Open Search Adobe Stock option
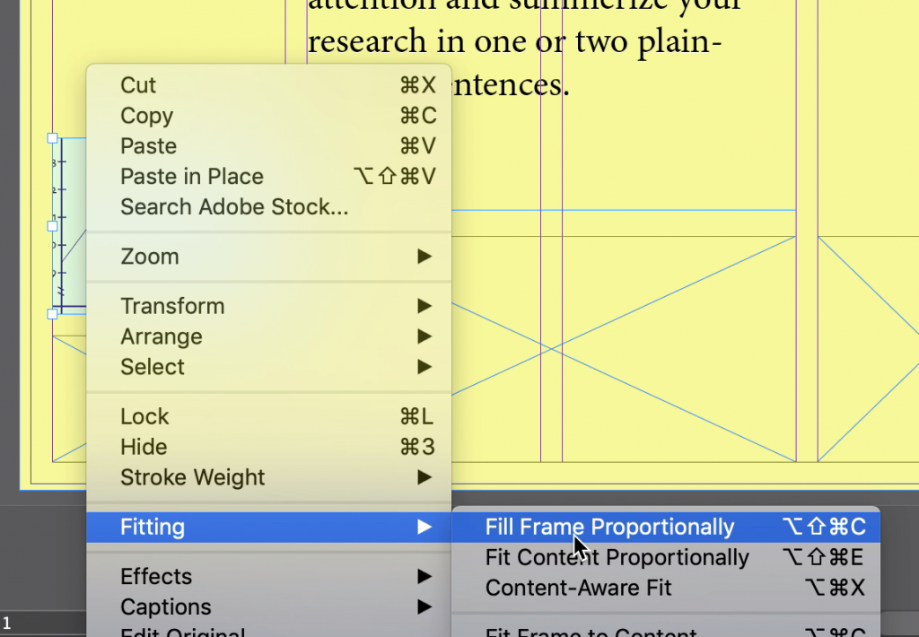Viewport: 919px width, 637px height. [x=269, y=207]
